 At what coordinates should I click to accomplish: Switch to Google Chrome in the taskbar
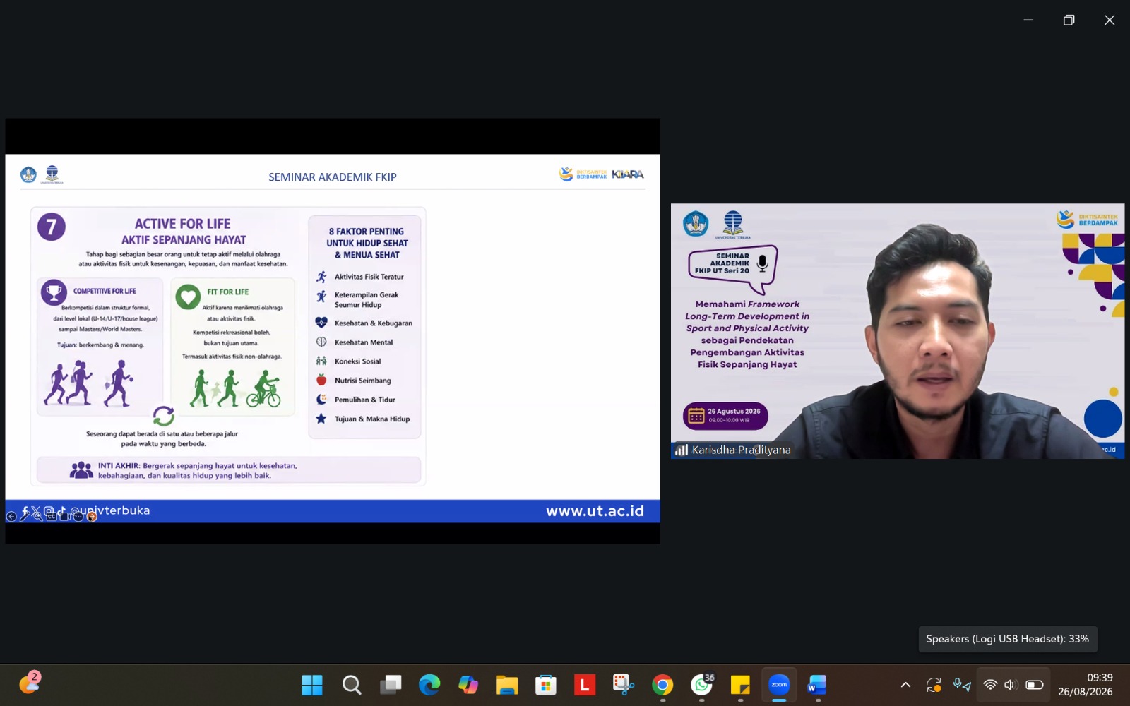[x=662, y=685]
